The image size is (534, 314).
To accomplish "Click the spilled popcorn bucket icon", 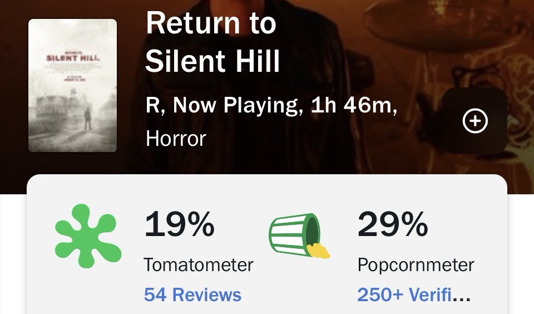I will click(298, 236).
